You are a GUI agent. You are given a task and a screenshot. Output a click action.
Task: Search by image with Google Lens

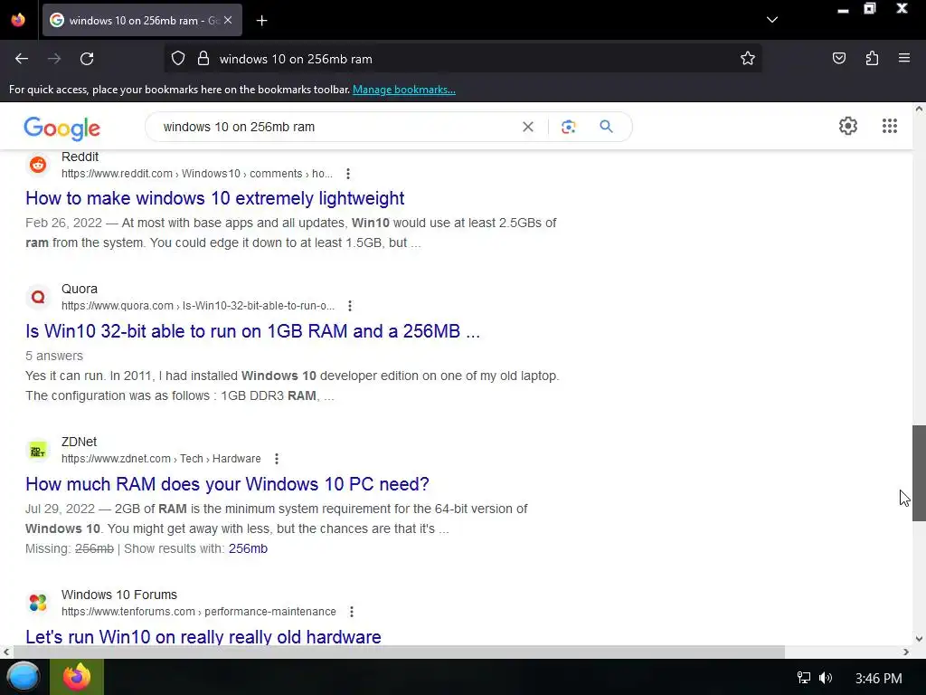coord(568,127)
